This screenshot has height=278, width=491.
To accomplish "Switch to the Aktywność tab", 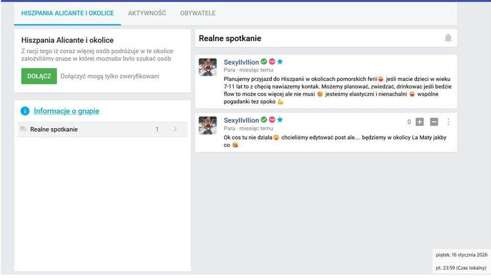I will click(x=147, y=13).
